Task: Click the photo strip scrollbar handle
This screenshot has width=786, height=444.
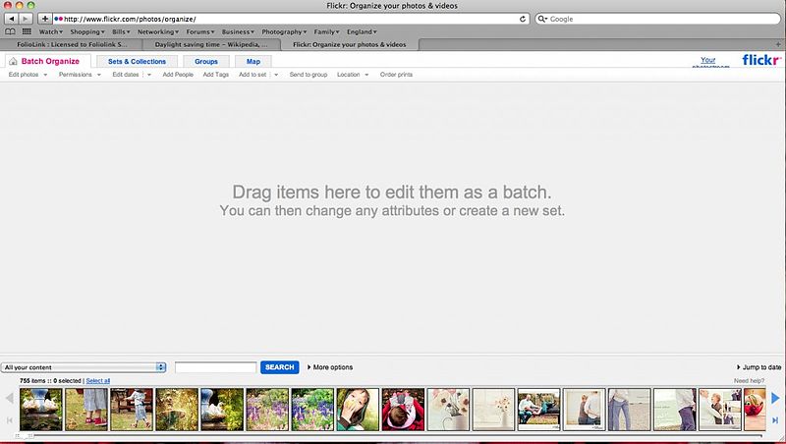Action: pos(23,436)
